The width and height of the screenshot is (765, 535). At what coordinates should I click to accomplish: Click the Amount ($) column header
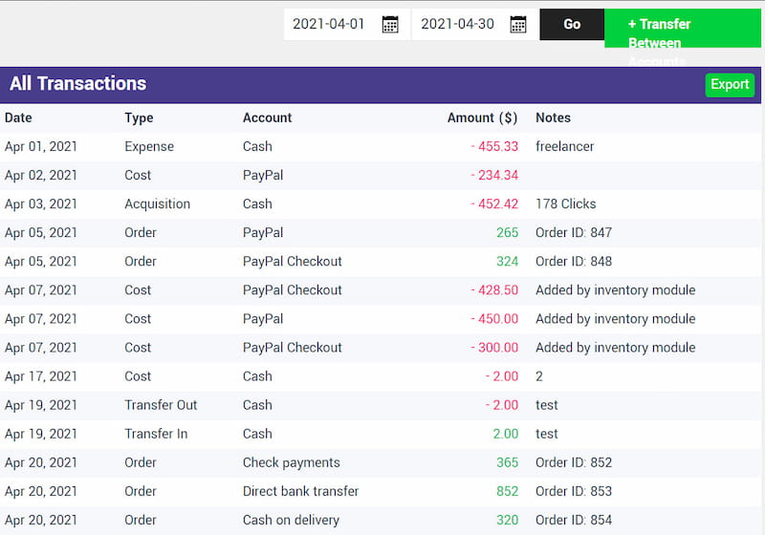(x=482, y=118)
